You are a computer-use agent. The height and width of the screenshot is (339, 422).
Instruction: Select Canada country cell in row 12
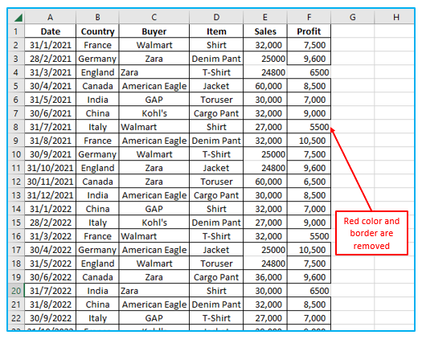pos(98,182)
